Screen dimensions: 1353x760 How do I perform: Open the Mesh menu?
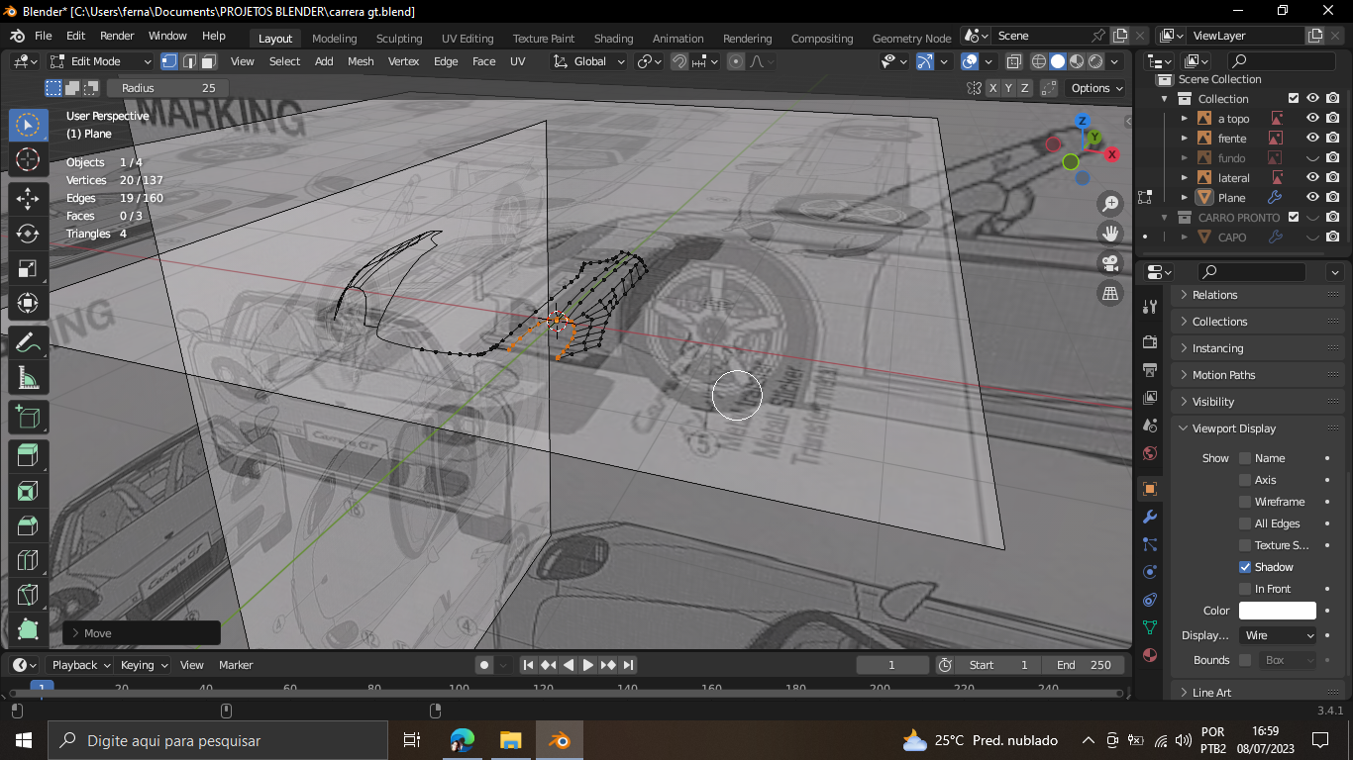click(x=361, y=61)
